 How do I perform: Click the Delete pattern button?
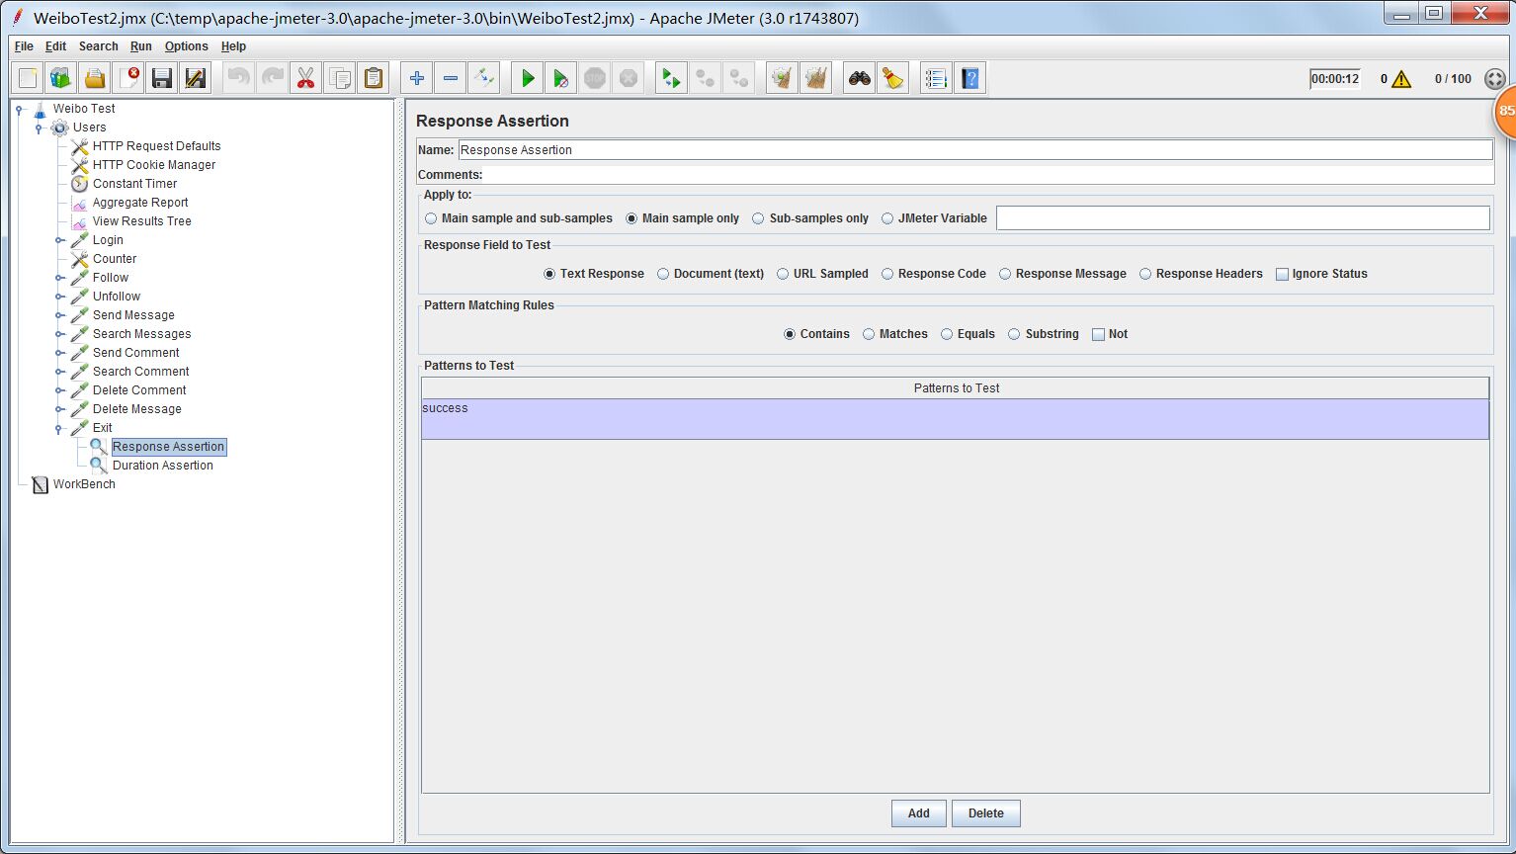pos(986,813)
